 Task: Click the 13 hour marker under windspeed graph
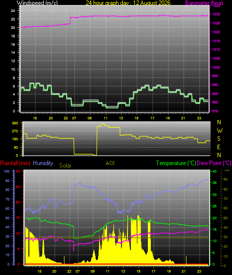click(121, 118)
